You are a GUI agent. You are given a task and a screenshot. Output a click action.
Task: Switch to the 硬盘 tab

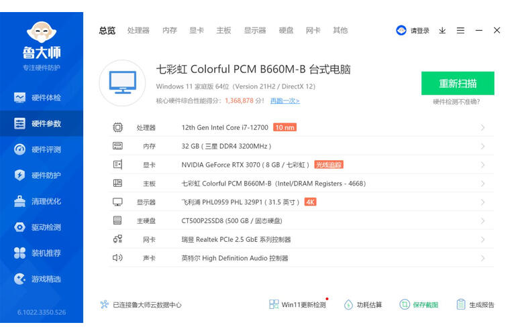coord(287,31)
